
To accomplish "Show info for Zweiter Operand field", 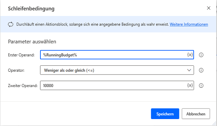I will tap(201, 86).
